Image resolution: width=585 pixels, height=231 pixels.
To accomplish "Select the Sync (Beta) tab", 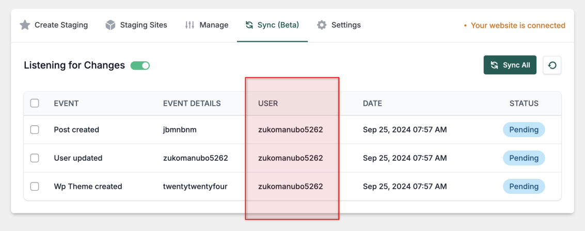I will tap(272, 25).
